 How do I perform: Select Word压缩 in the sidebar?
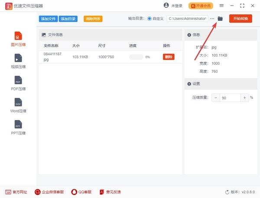pos(18,106)
